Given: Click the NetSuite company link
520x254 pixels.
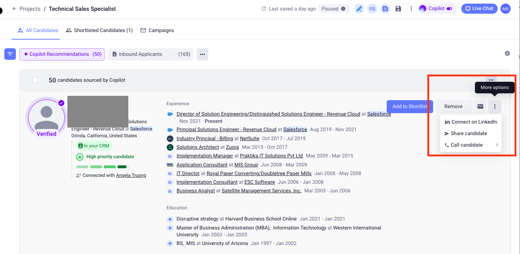Looking at the screenshot, I should 249,138.
